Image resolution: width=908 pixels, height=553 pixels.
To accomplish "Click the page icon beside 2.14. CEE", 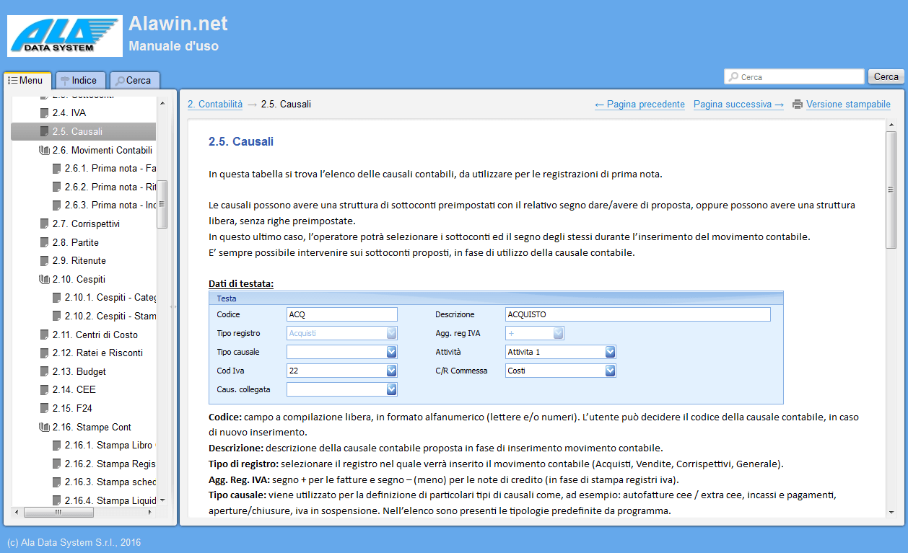I will [x=45, y=389].
